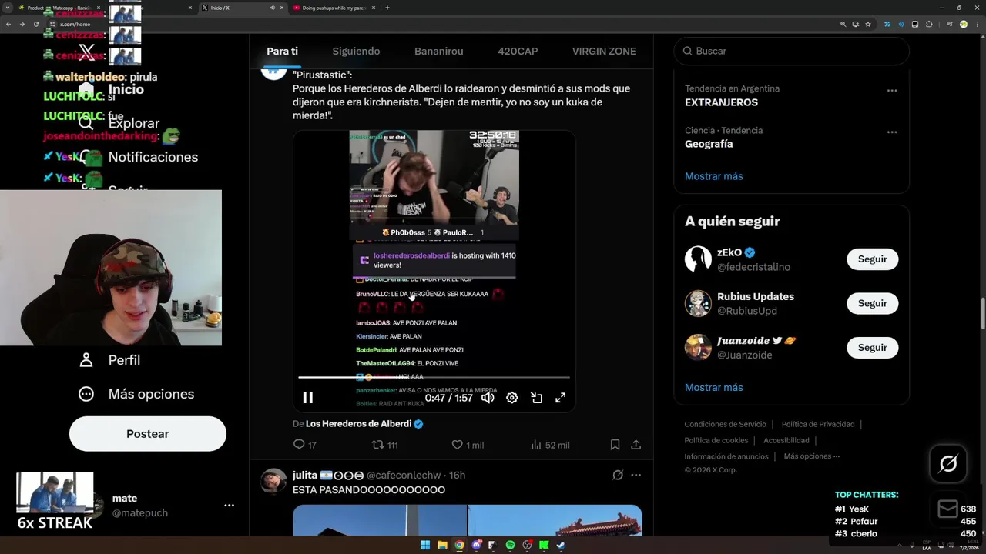Open Accesibilidad footer link
The height and width of the screenshot is (554, 986).
786,440
